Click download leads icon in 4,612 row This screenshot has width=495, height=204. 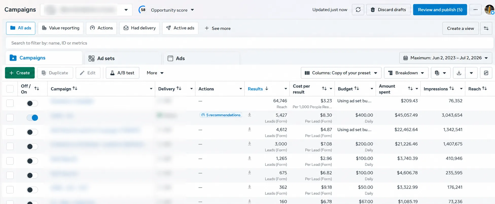click(250, 129)
